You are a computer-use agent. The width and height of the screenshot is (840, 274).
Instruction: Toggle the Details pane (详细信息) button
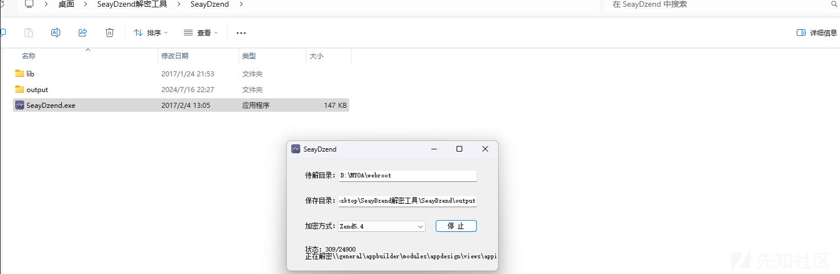click(x=817, y=33)
